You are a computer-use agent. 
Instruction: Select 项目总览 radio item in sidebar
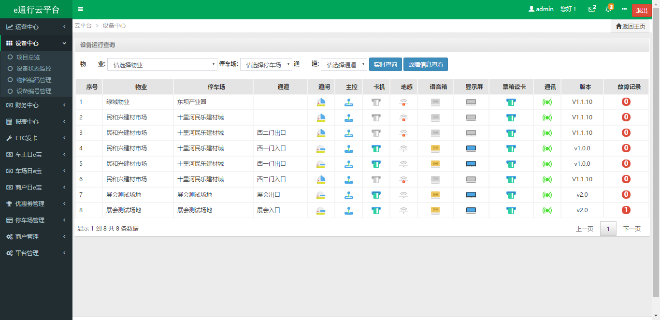(x=28, y=57)
